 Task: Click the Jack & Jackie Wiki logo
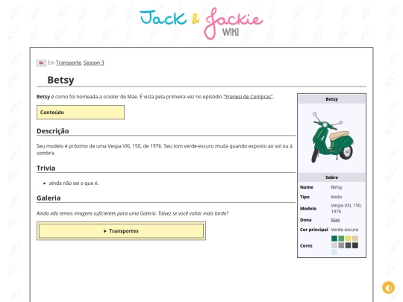[201, 24]
